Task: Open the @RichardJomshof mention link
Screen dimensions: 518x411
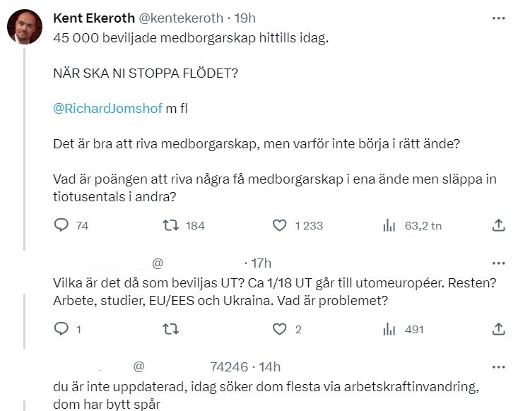Action: point(107,108)
